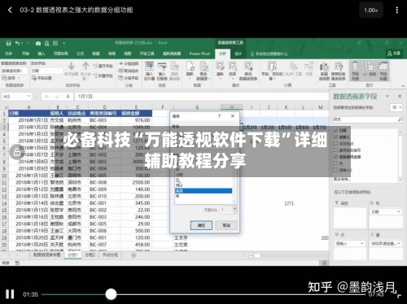This screenshot has width=407, height=304.
Task: Open the sum-of-amount dropdown in Values area
Action: click(399, 244)
